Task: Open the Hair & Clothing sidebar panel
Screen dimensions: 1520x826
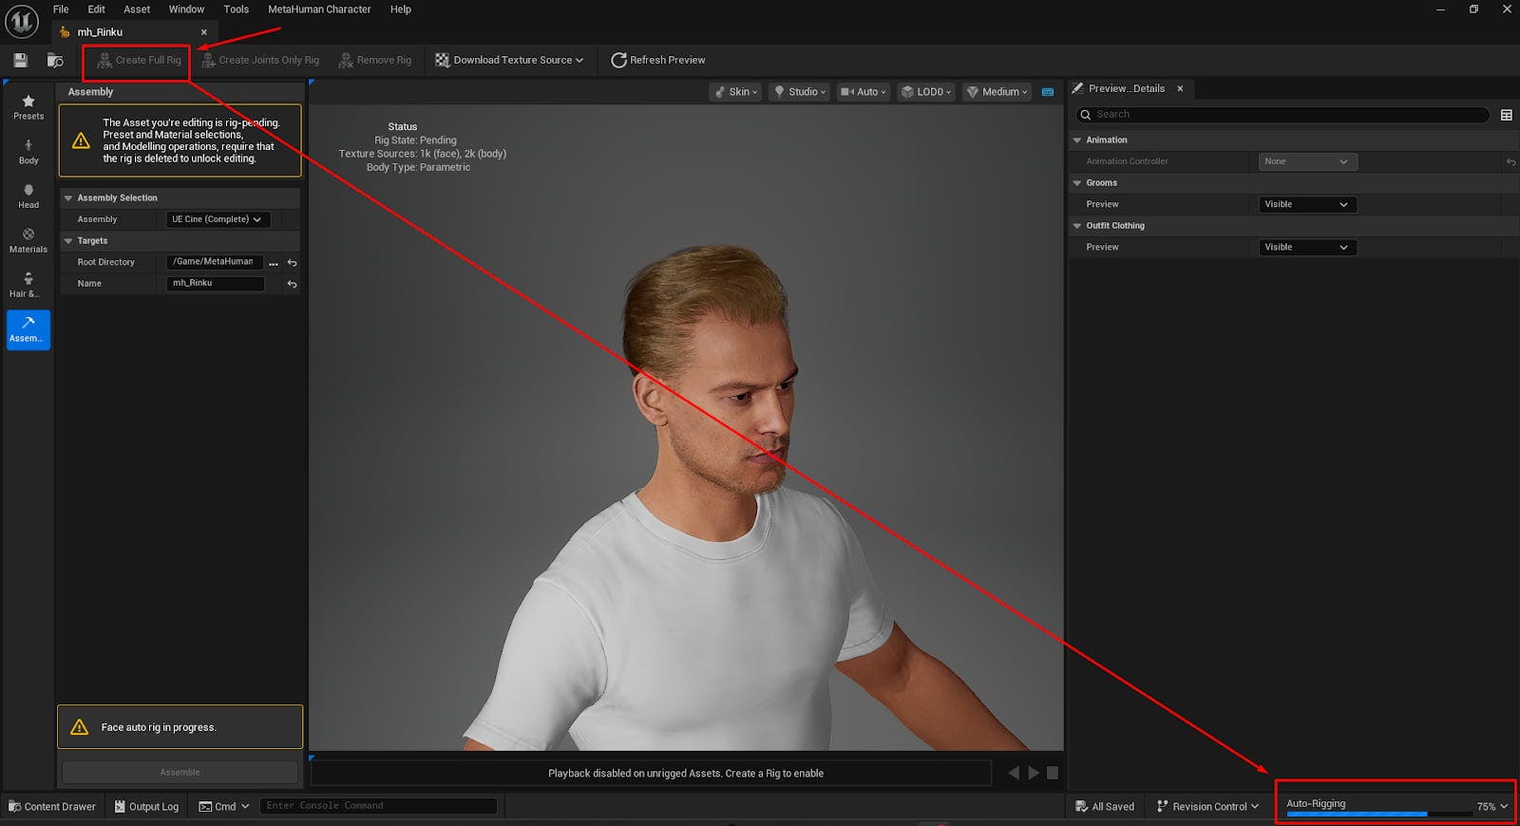Action: click(x=28, y=285)
